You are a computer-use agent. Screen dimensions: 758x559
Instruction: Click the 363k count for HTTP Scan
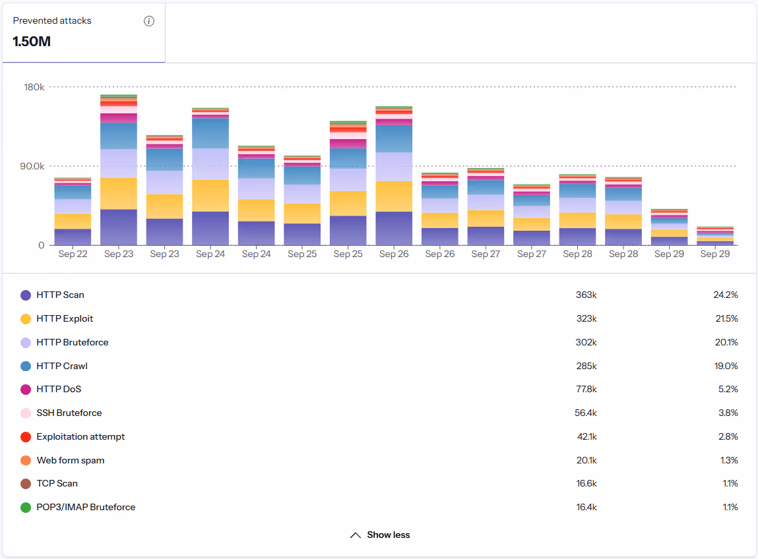(588, 295)
